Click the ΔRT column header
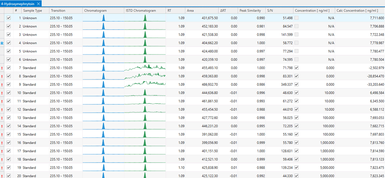The width and height of the screenshot is (385, 178). click(228, 11)
